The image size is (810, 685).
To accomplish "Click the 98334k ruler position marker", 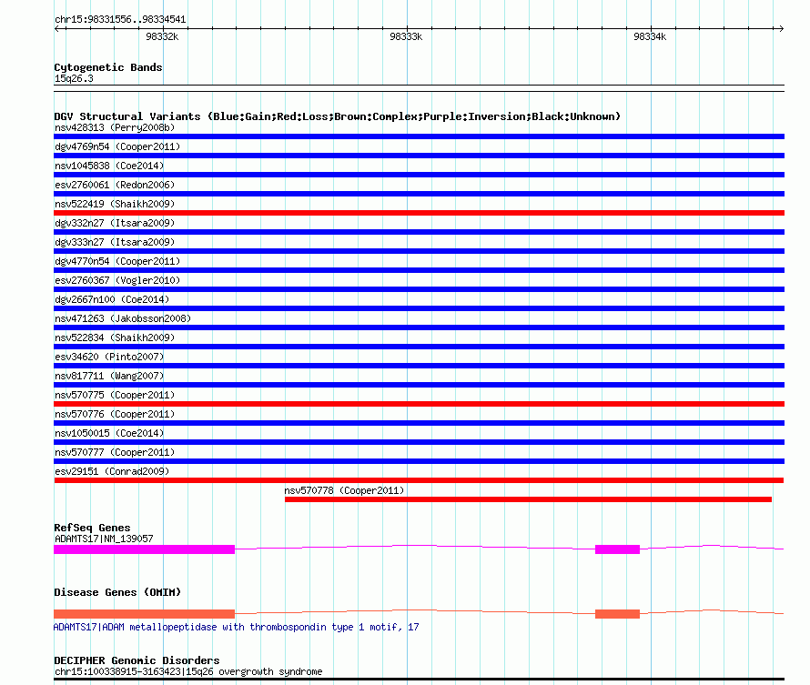I will pyautogui.click(x=650, y=36).
